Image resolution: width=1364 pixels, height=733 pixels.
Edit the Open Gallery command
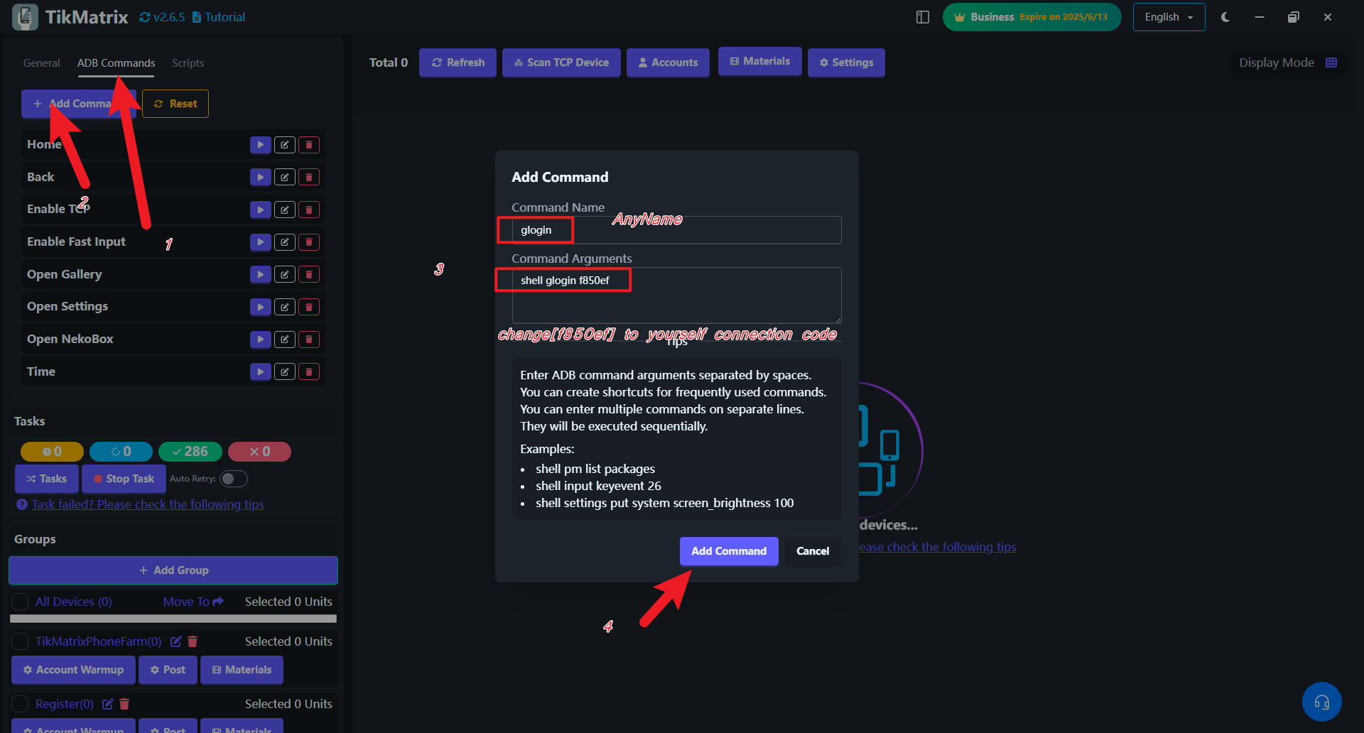(285, 274)
